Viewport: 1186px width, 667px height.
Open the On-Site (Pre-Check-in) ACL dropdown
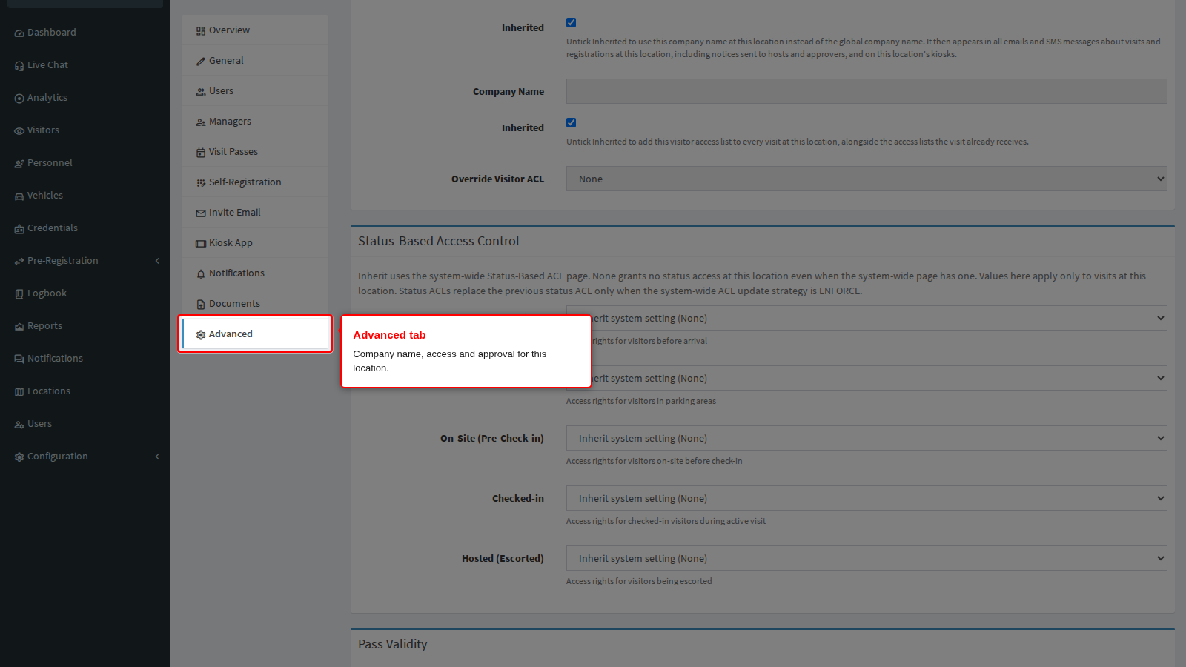pyautogui.click(x=867, y=438)
